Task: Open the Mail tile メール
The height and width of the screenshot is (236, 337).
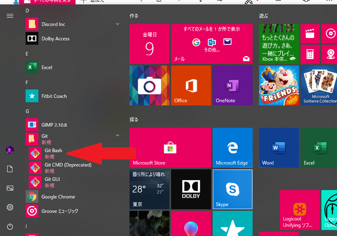Action: point(212,44)
